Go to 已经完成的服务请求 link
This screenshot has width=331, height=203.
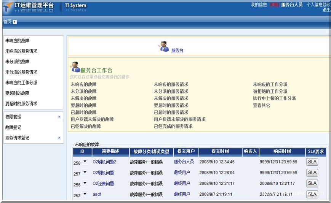173,127
